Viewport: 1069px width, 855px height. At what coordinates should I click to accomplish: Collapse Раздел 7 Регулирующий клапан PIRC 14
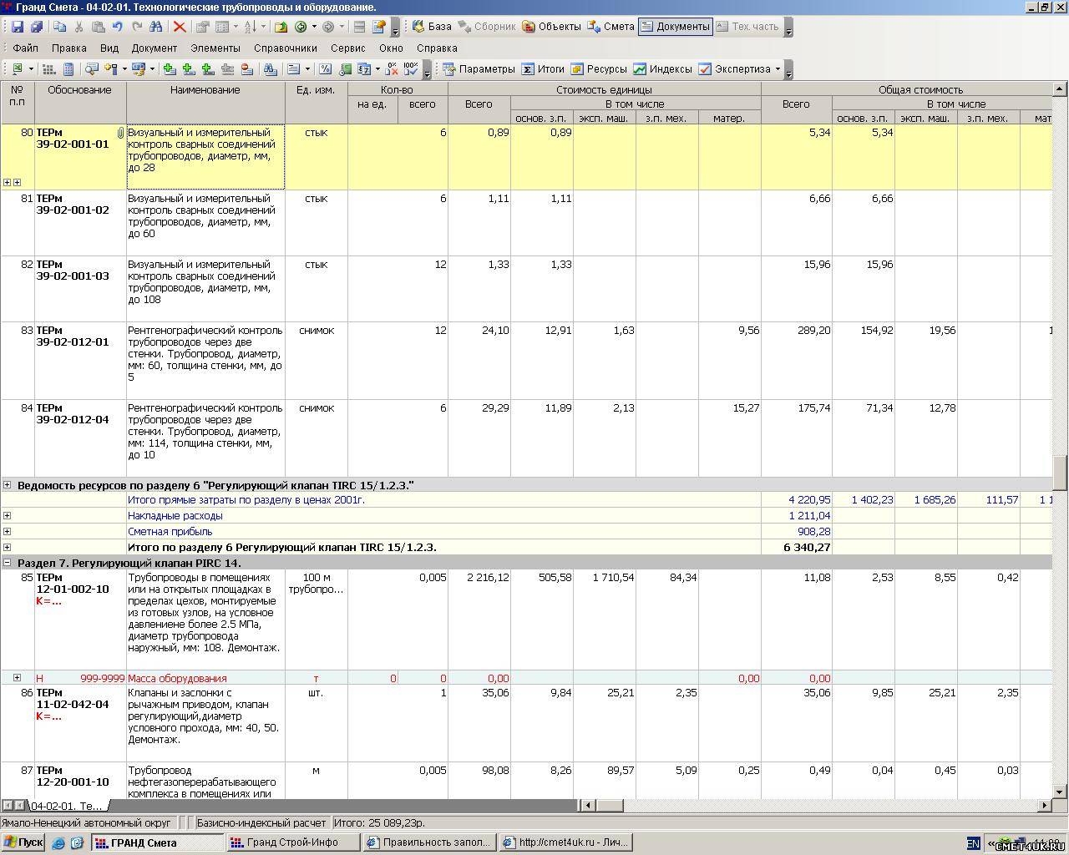tap(8, 563)
